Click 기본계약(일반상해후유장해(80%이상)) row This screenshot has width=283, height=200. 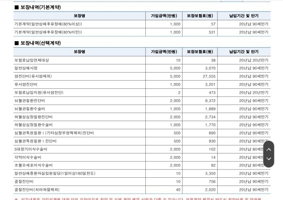[x=48, y=24]
